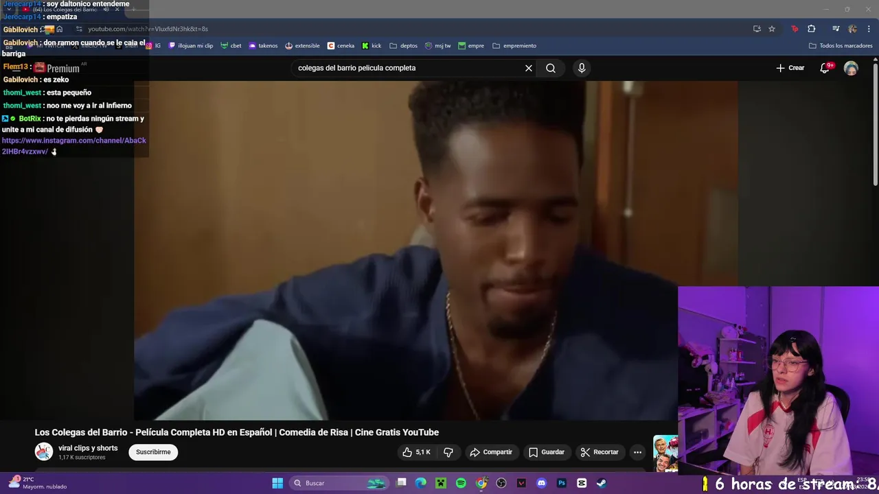
Task: Bookmark this page with the star icon
Action: (x=772, y=29)
